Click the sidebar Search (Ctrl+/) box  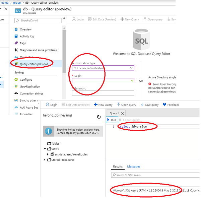click(x=38, y=20)
